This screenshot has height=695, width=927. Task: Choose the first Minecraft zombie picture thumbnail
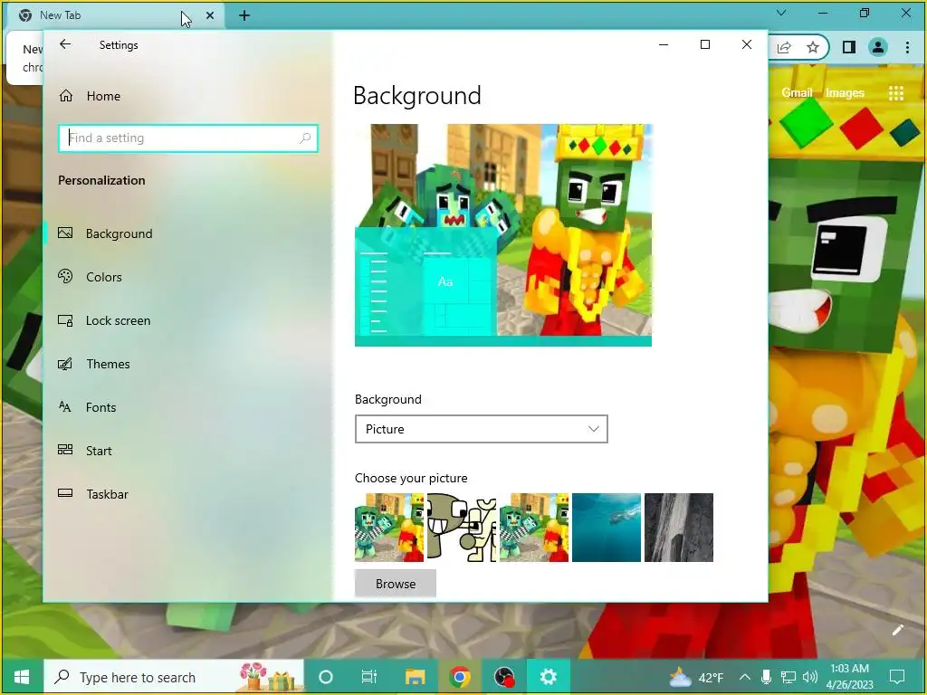[389, 528]
